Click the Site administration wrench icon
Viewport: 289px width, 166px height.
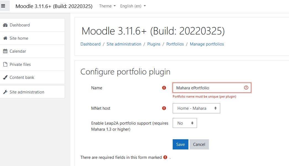[x=5, y=92]
